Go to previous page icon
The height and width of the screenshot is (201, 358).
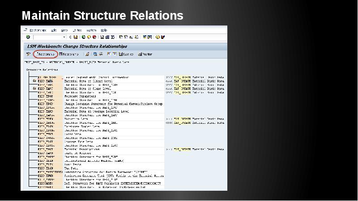click(126, 37)
